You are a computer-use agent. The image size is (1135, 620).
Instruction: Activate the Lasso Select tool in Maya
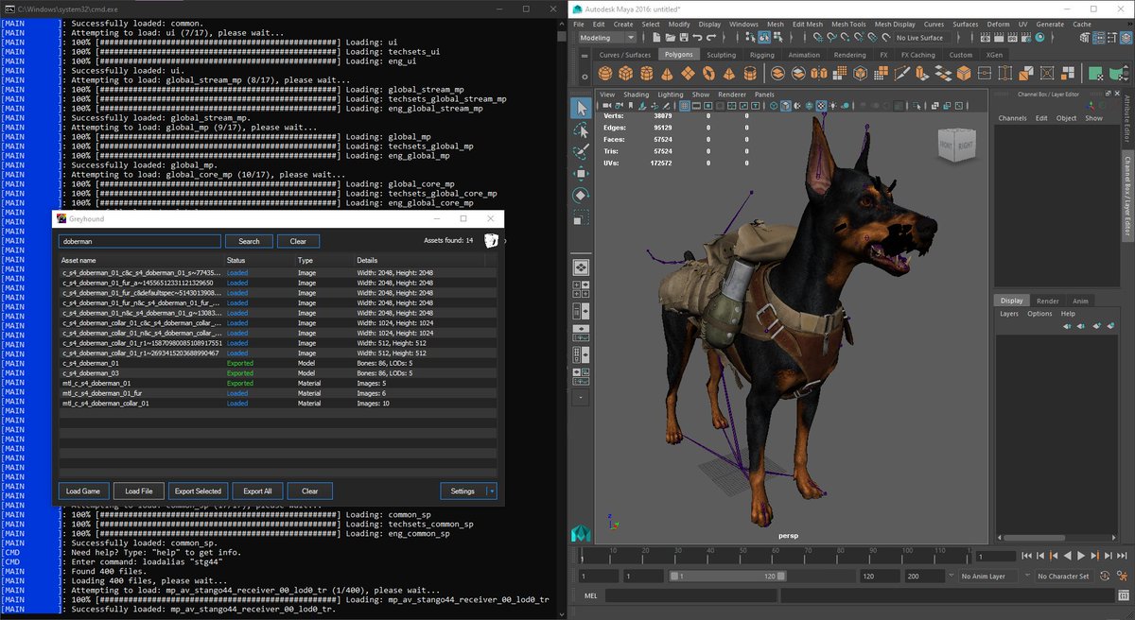(x=581, y=130)
